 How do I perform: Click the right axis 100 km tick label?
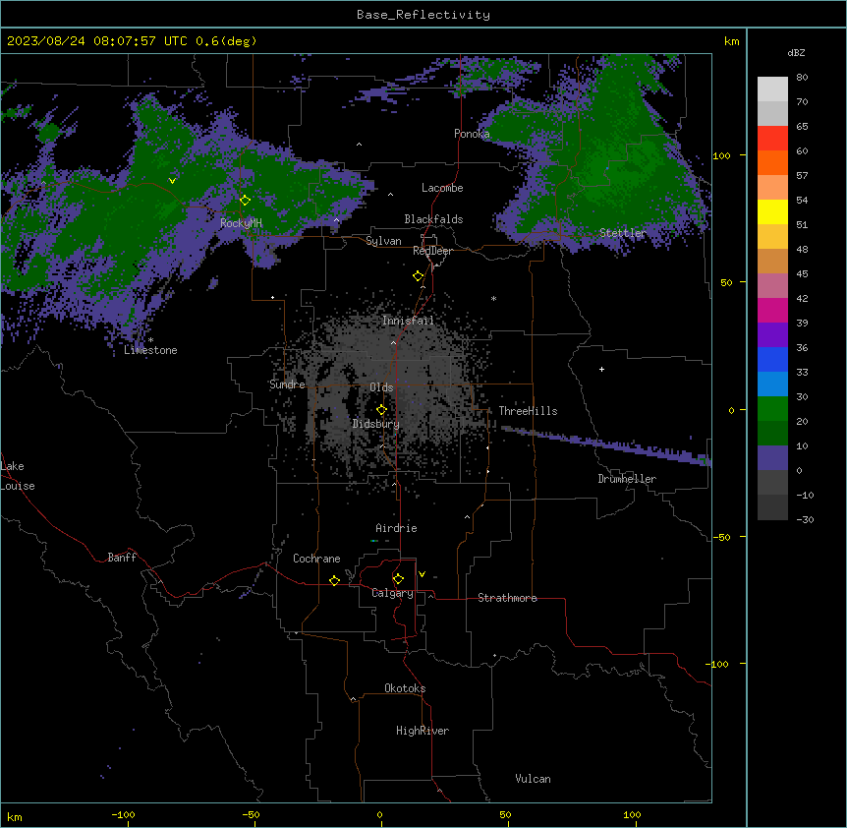pyautogui.click(x=721, y=155)
